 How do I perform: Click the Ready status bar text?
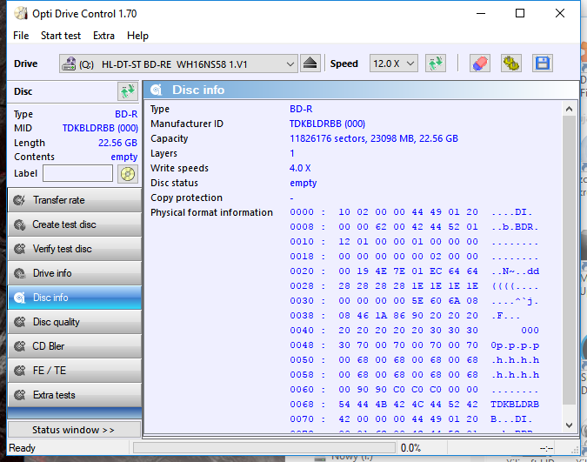click(22, 448)
